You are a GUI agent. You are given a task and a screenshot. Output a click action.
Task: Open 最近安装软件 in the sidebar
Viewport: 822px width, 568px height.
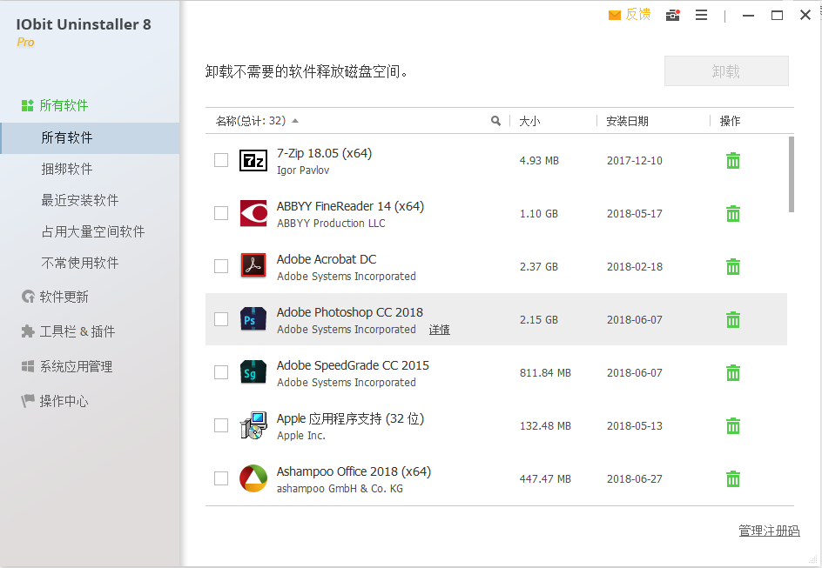click(80, 200)
